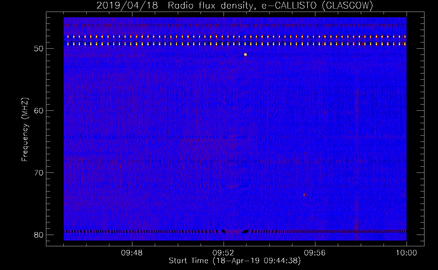This screenshot has width=438, height=270.
Task: Click the 50 frequency tick label
Action: pyautogui.click(x=39, y=49)
